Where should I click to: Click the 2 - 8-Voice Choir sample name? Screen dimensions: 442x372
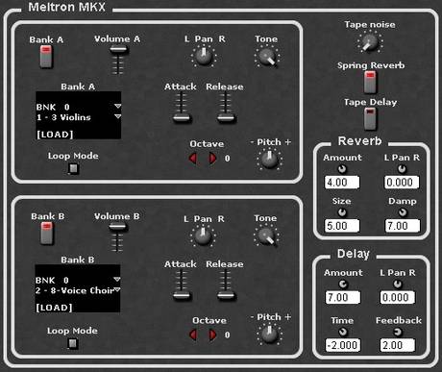coord(74,290)
